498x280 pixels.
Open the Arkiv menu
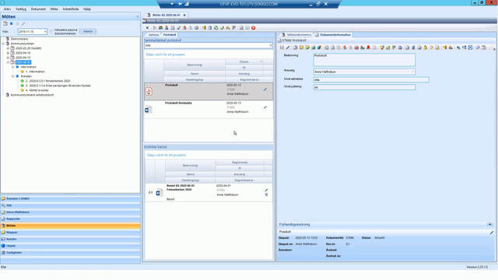point(7,9)
